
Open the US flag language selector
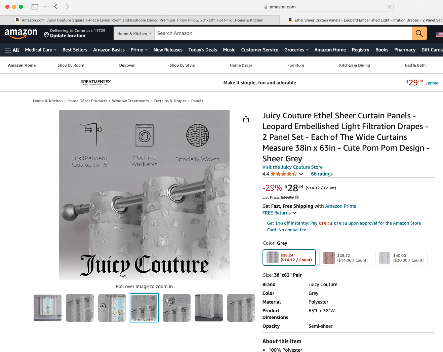439,34
